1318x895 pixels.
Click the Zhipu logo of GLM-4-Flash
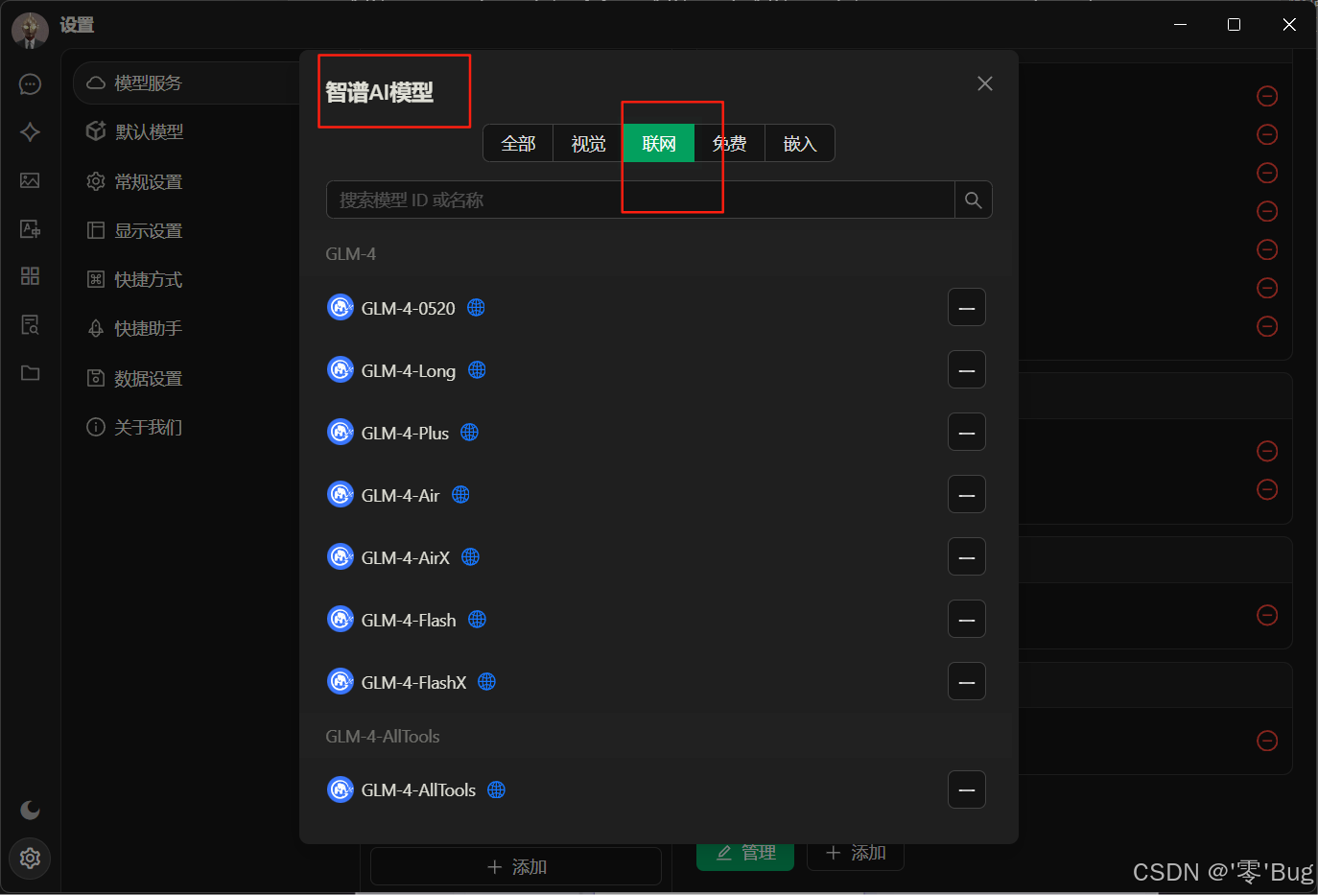point(341,619)
